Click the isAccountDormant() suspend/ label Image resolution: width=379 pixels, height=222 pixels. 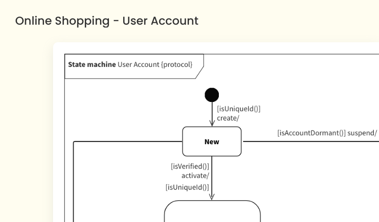click(327, 133)
